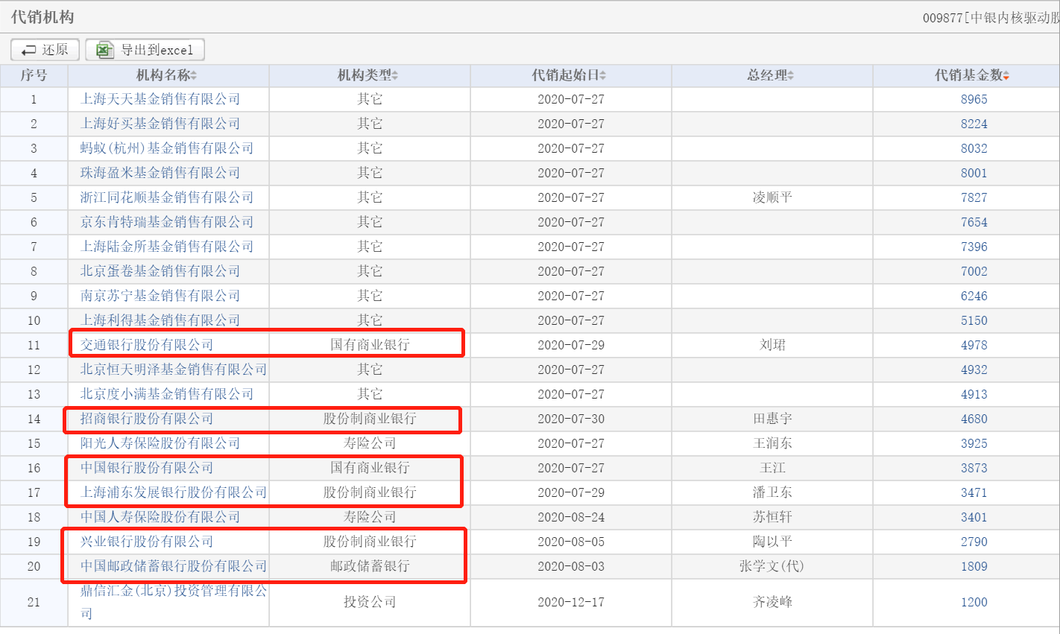Click fund count 4978 link
1060x634 pixels.
point(974,345)
